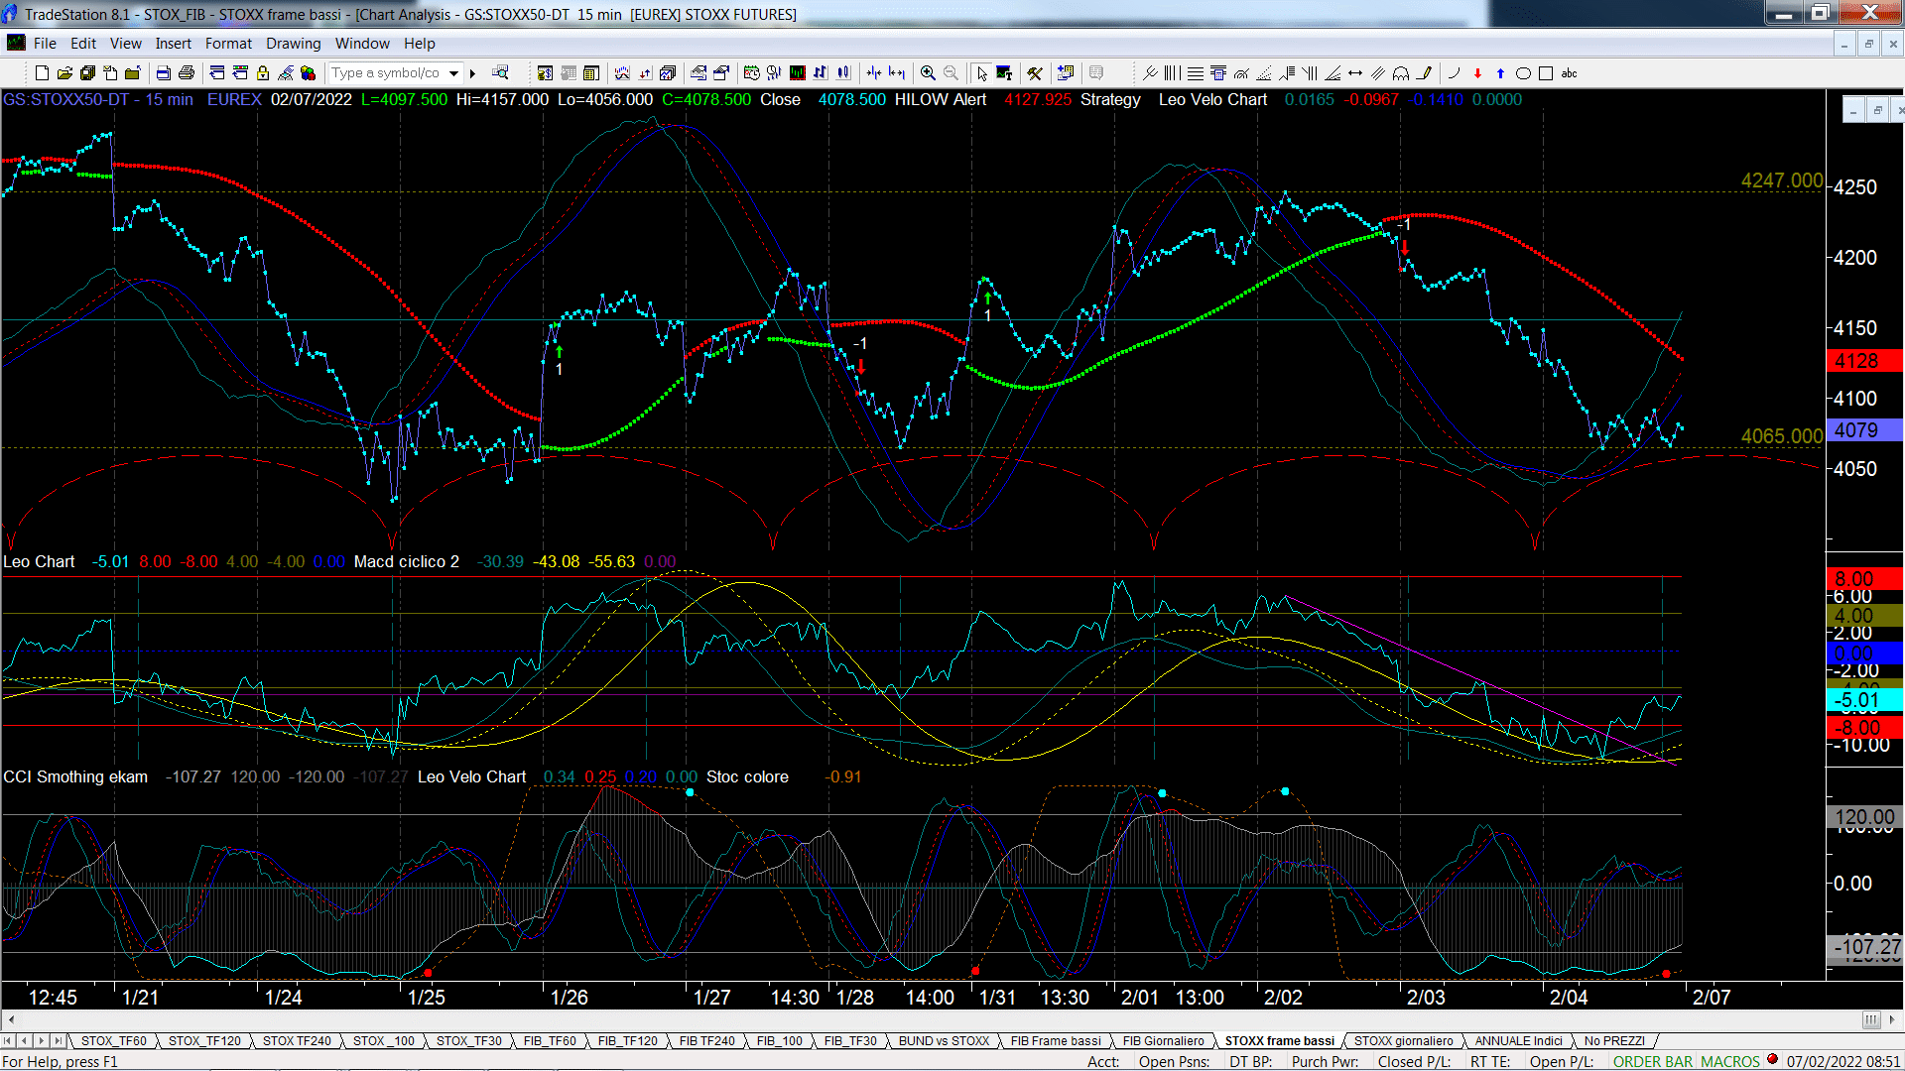Select the pencil drawing tool
1905x1071 pixels.
(x=1424, y=73)
